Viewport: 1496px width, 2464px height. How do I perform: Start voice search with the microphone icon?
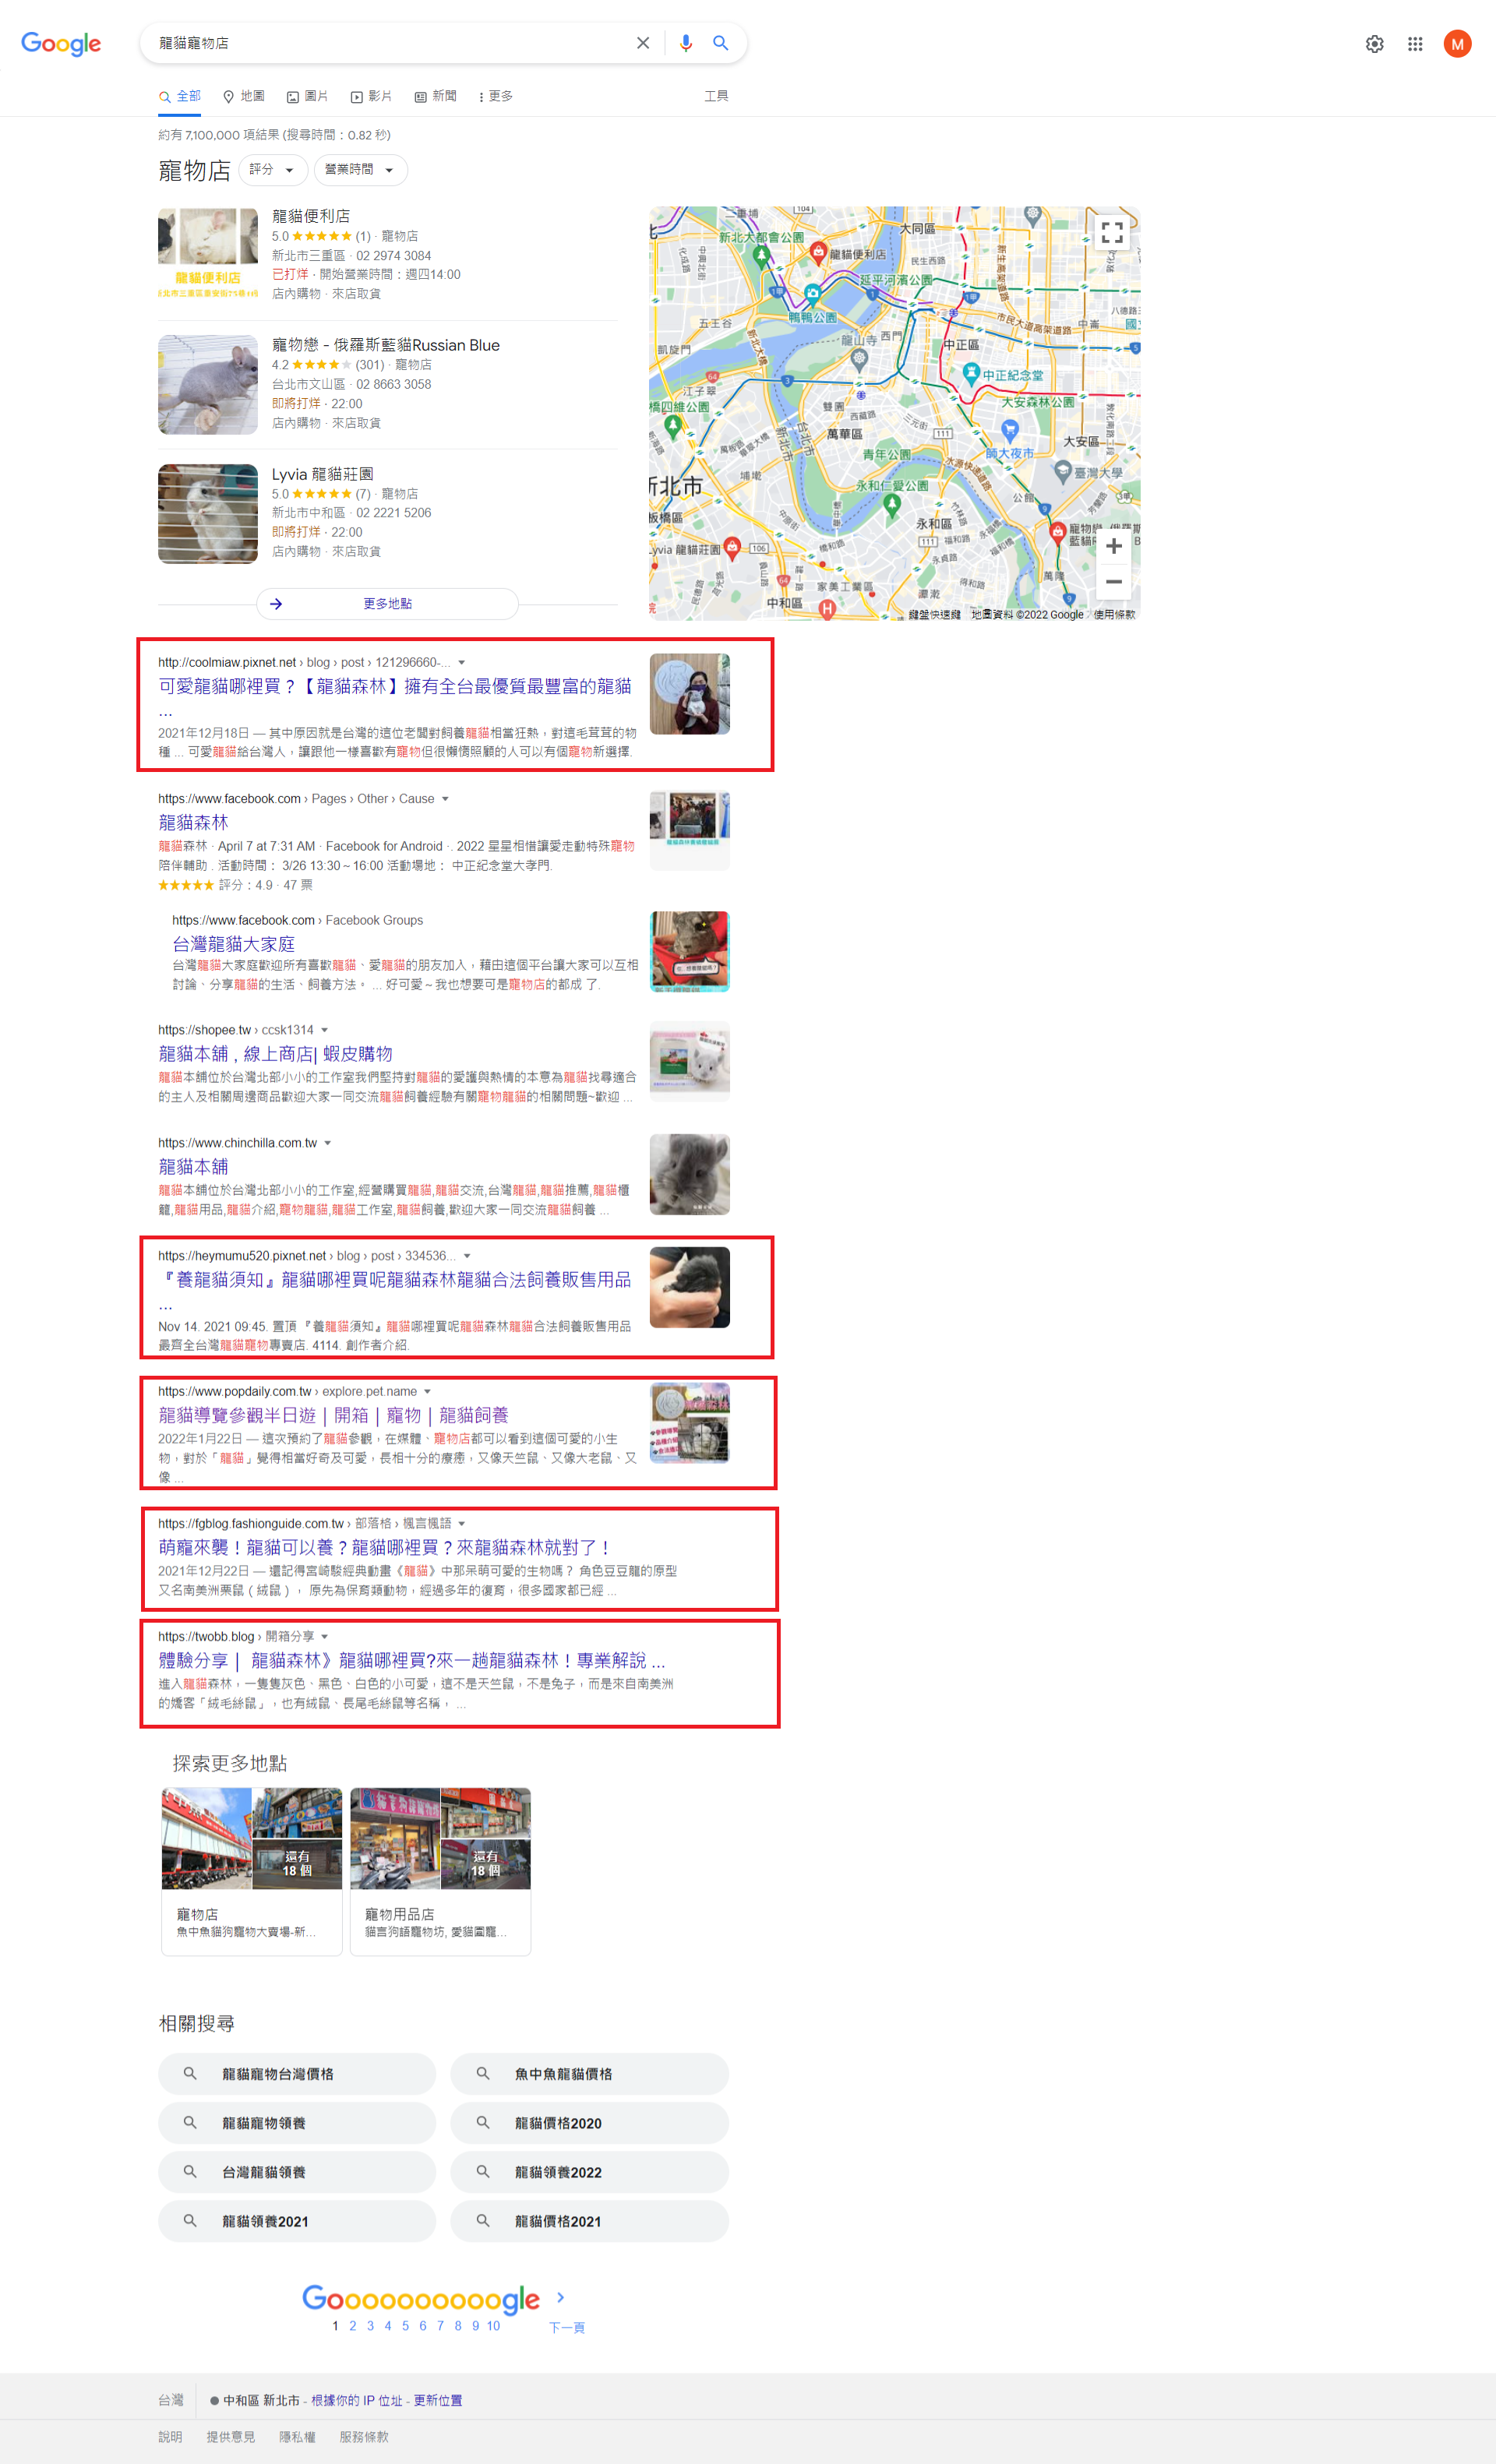pos(686,43)
